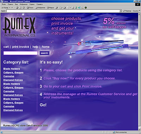
Task: Open the Файл menu
Action: pos(4,4)
